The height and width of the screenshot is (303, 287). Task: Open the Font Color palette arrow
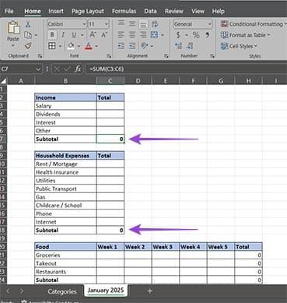[x=96, y=46]
